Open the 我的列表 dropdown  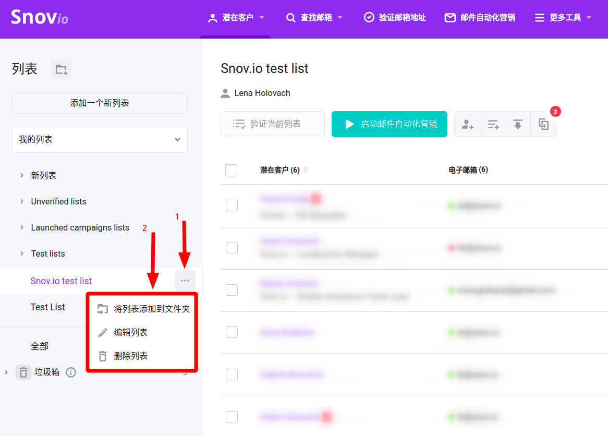click(99, 140)
